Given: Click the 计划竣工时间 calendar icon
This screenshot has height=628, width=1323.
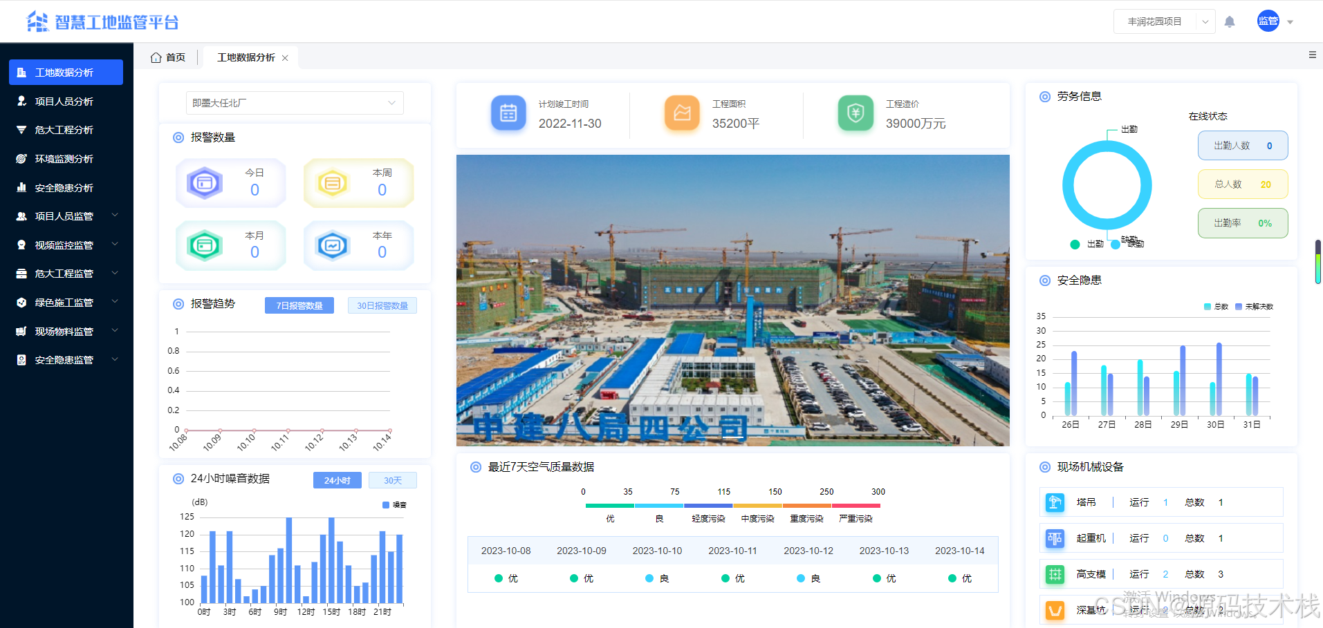Looking at the screenshot, I should pyautogui.click(x=508, y=113).
